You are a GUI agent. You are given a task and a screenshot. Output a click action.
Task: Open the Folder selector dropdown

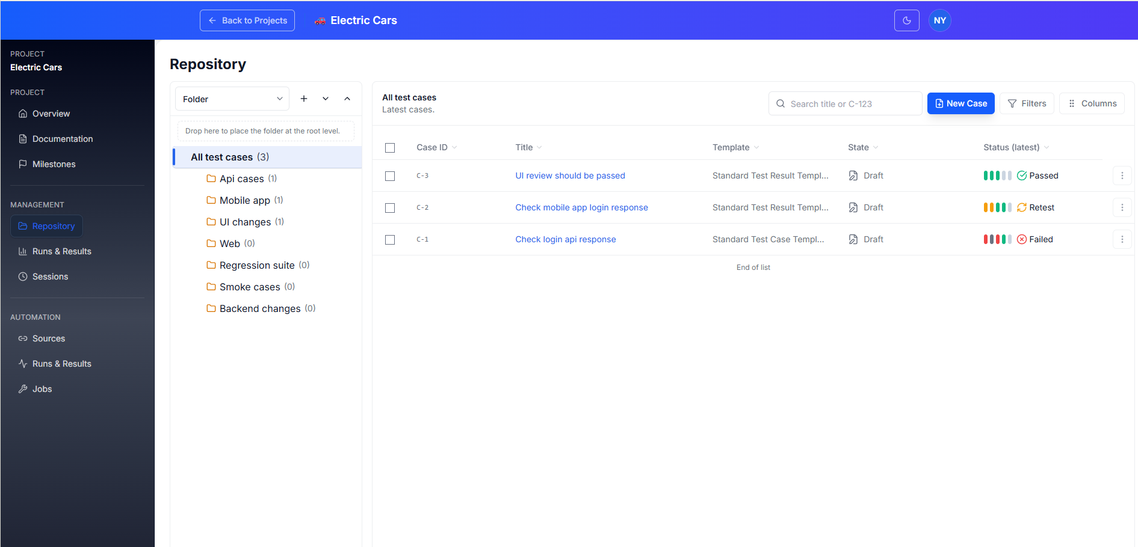[232, 99]
